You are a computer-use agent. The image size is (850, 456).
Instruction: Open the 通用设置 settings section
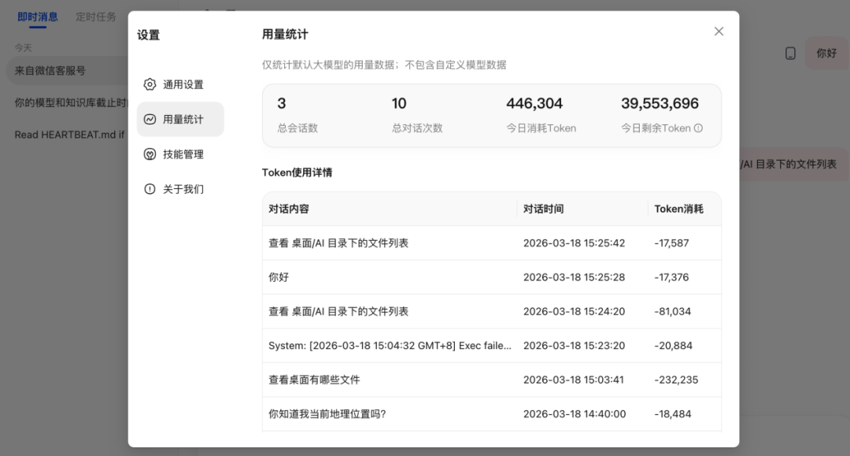pyautogui.click(x=183, y=84)
